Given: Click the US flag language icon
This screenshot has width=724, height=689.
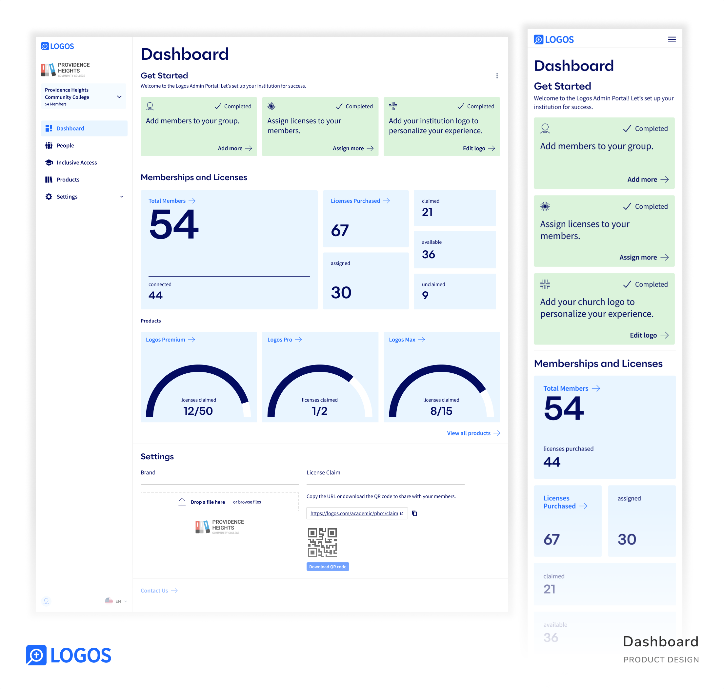Looking at the screenshot, I should pos(109,601).
